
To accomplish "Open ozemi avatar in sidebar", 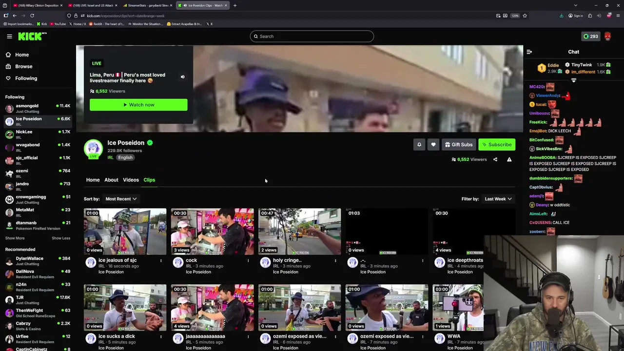I will (x=9, y=174).
